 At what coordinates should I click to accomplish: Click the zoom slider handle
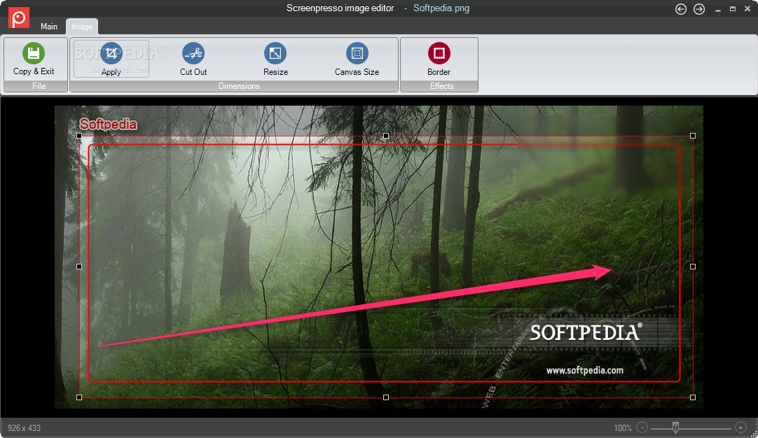point(675,427)
